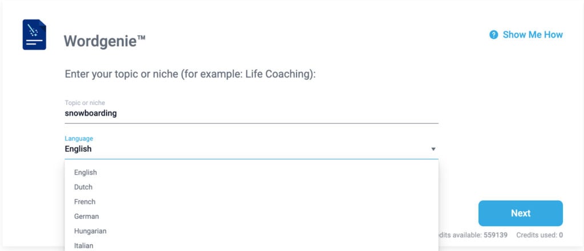584x251 pixels.
Task: Choose Hungarian from the dropdown list
Action: [90, 231]
